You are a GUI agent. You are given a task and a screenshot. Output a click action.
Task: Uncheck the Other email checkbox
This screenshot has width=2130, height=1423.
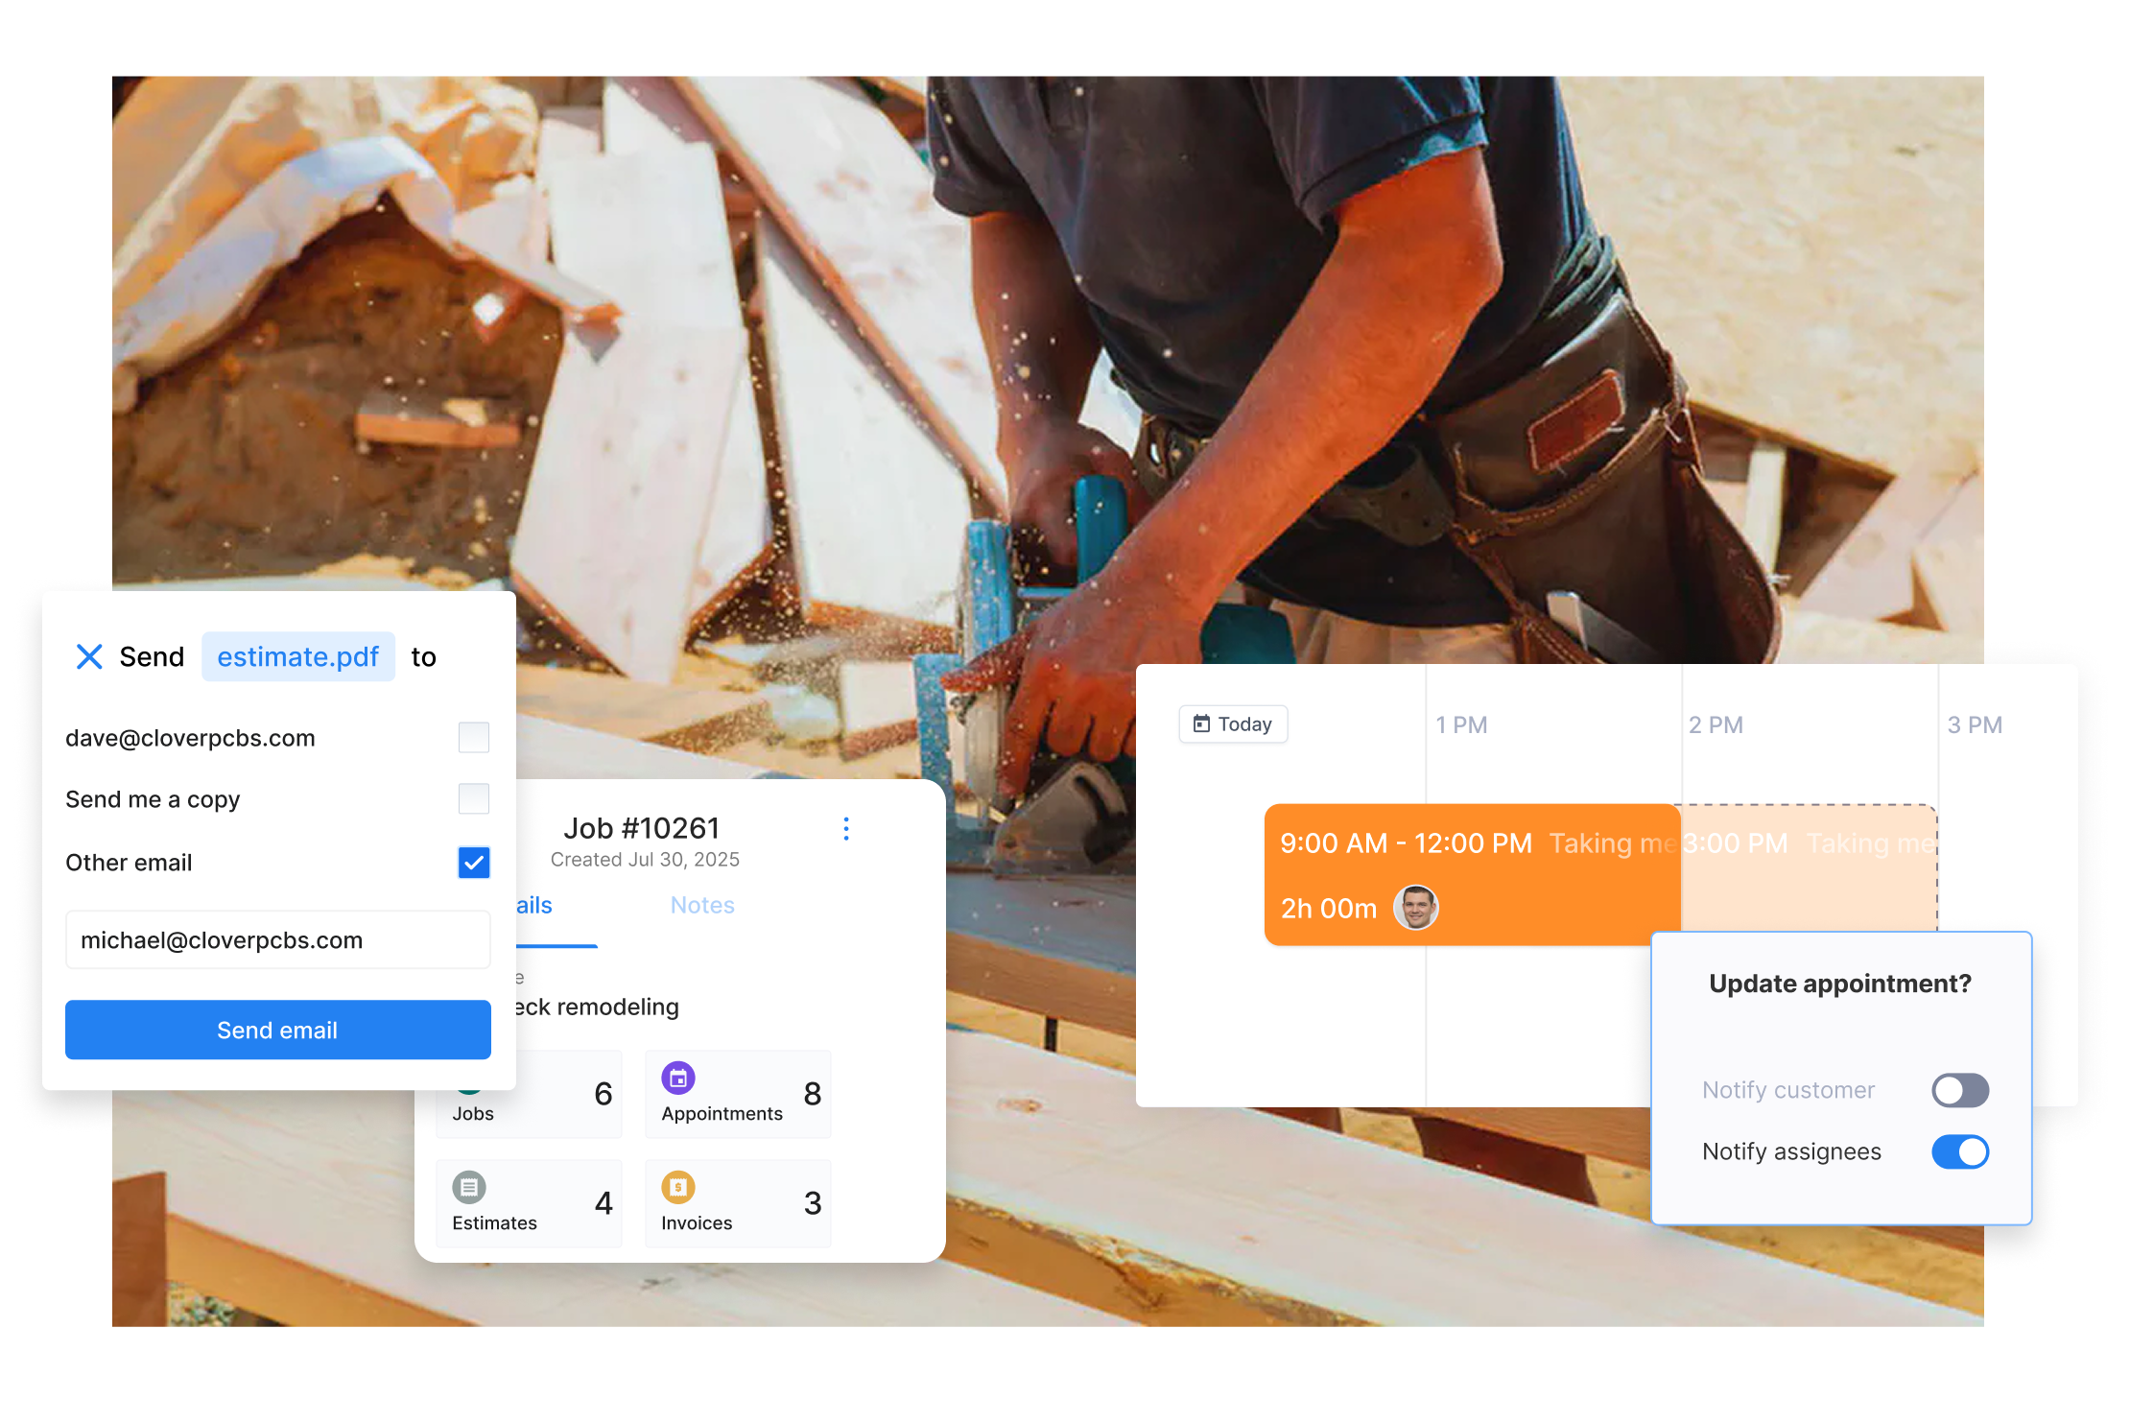(474, 862)
